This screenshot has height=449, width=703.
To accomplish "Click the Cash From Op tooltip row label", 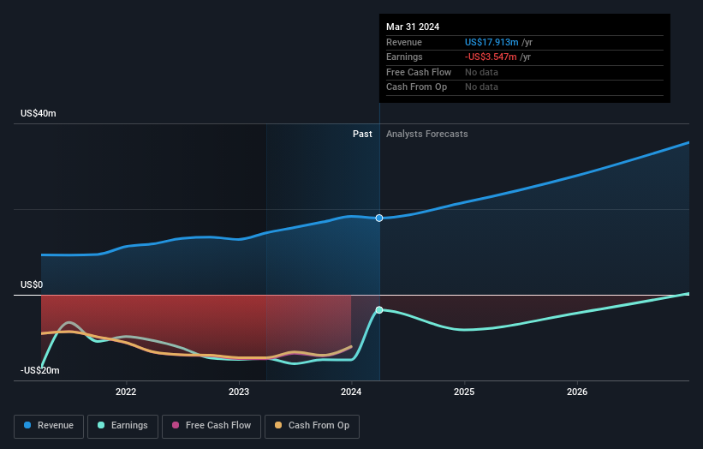I will tap(416, 87).
